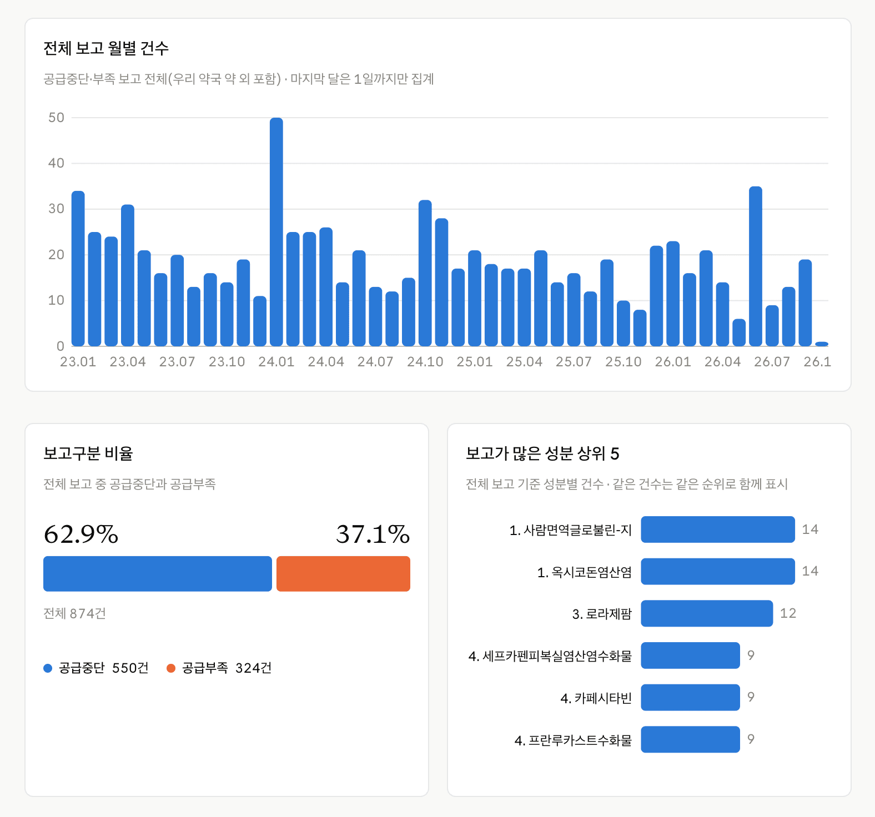Click the '1. 사람면역글로불린-지' ingredient label

(x=571, y=530)
